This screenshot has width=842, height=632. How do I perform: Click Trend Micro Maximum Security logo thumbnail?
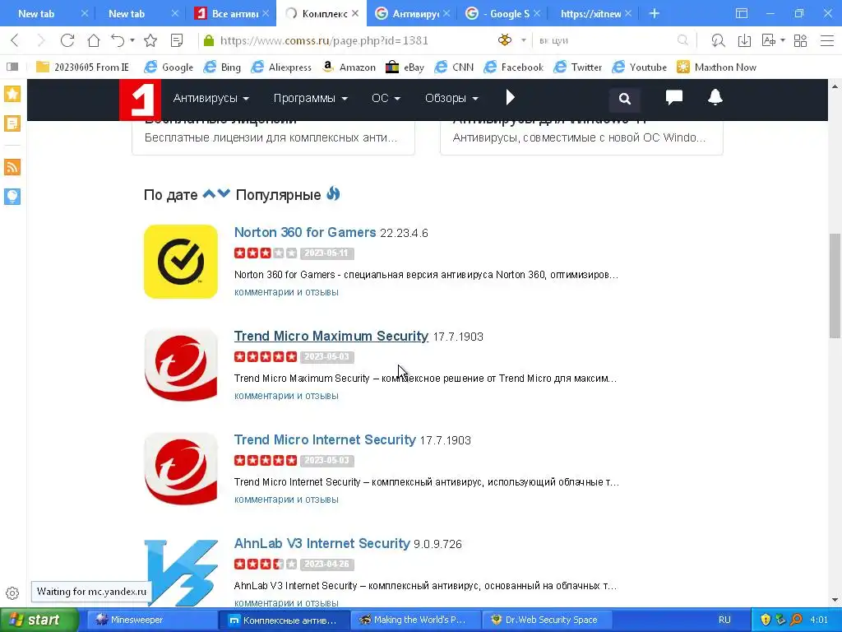(181, 365)
